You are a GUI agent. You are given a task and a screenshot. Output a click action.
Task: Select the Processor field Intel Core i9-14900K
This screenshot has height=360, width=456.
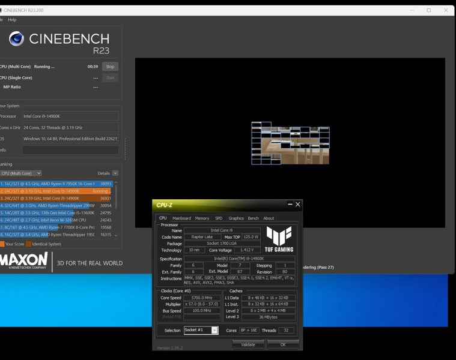pos(70,116)
